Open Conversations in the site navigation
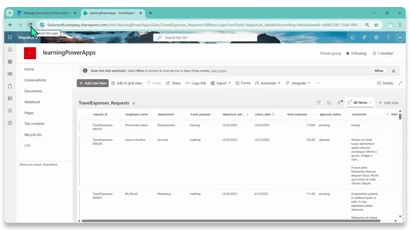410x230 pixels. 35,80
